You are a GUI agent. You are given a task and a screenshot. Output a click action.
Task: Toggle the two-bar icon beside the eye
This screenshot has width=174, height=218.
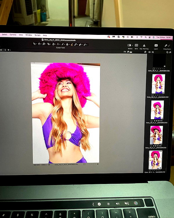click(153, 52)
